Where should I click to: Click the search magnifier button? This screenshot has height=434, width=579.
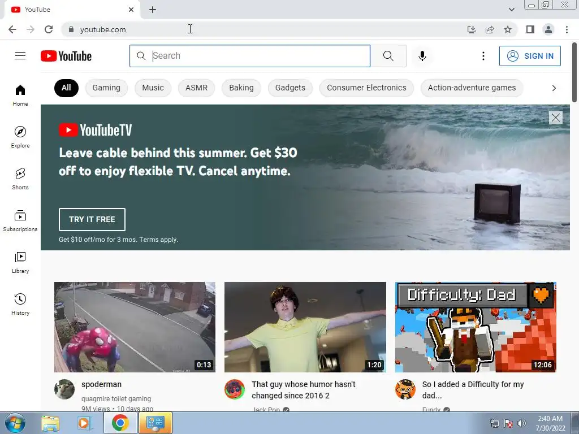pos(388,56)
